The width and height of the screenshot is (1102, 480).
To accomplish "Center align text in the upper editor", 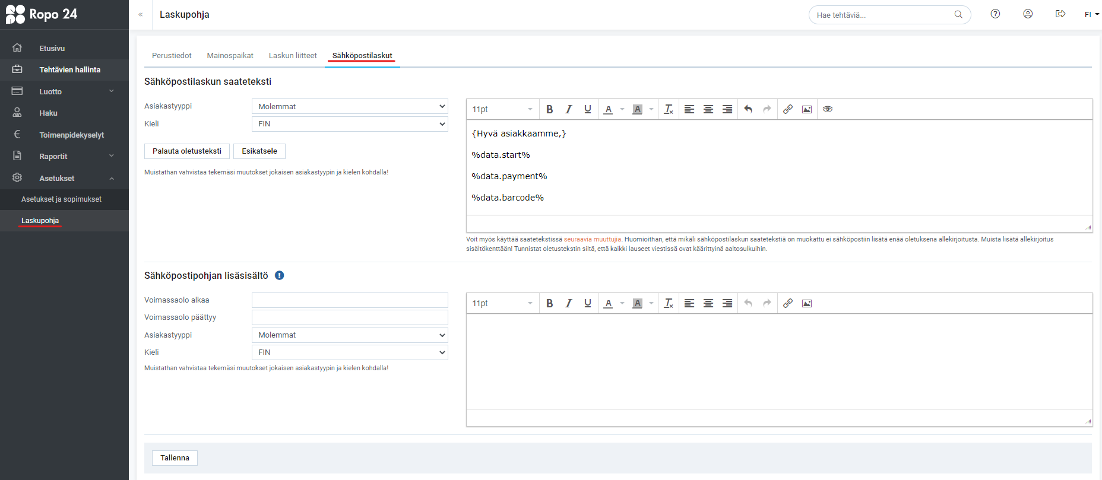I will pyautogui.click(x=708, y=109).
